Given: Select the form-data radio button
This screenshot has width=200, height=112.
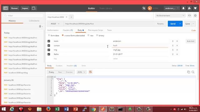Looking at the screenshot, I should point(49,35).
